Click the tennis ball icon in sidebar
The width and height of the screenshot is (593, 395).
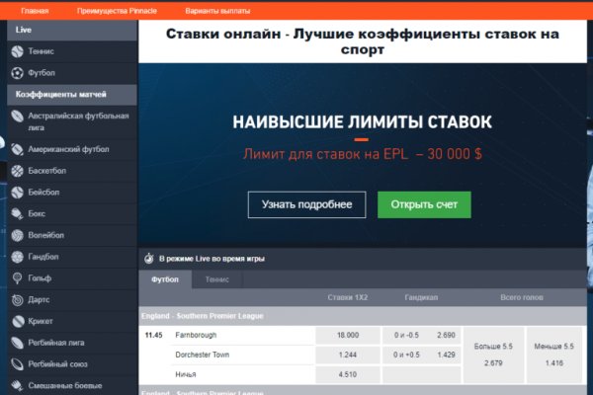[x=17, y=51]
